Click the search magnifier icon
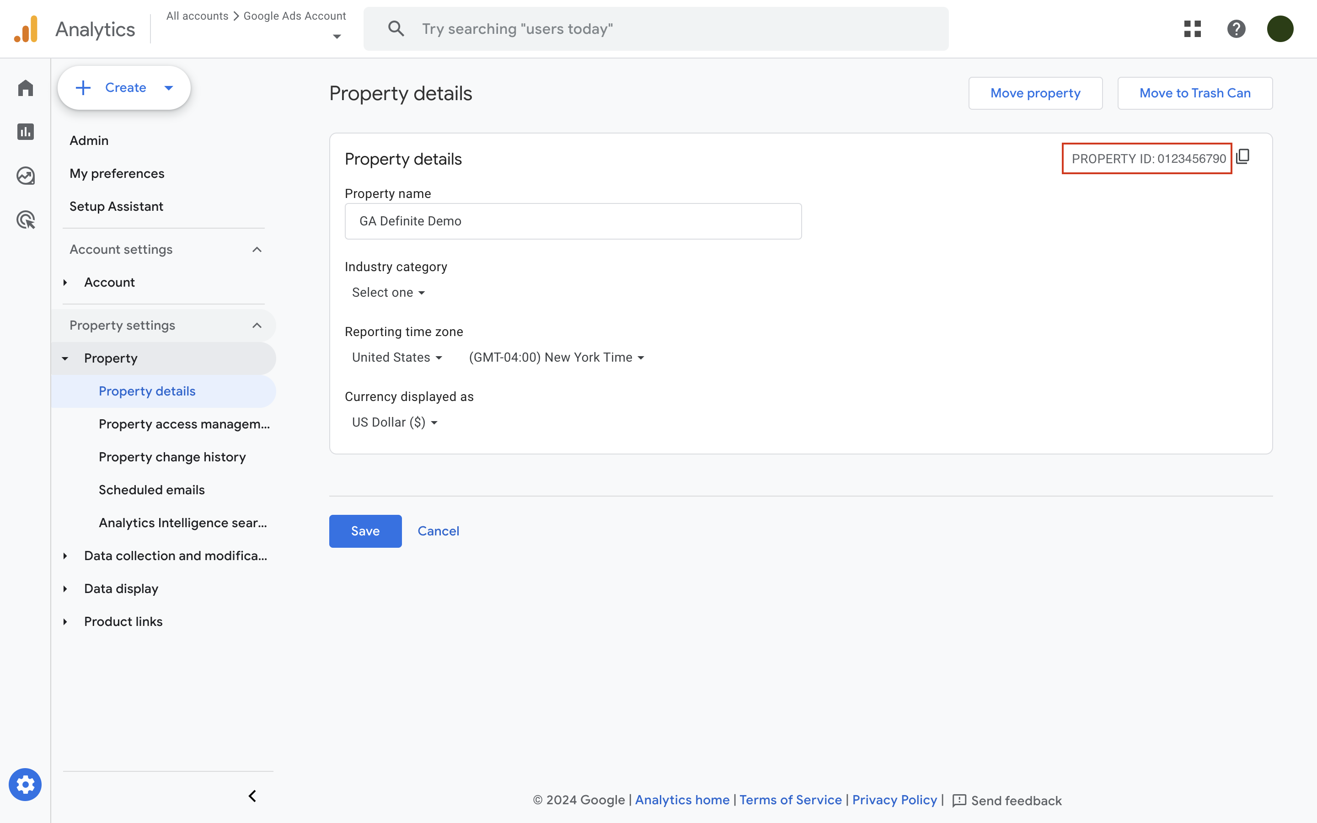The width and height of the screenshot is (1317, 823). 396,29
